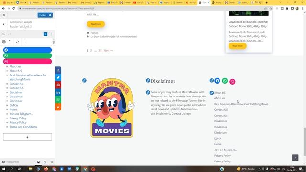The width and height of the screenshot is (306, 172).
Task: Share page via LinkedIn side button
Action: click(x=58, y=92)
